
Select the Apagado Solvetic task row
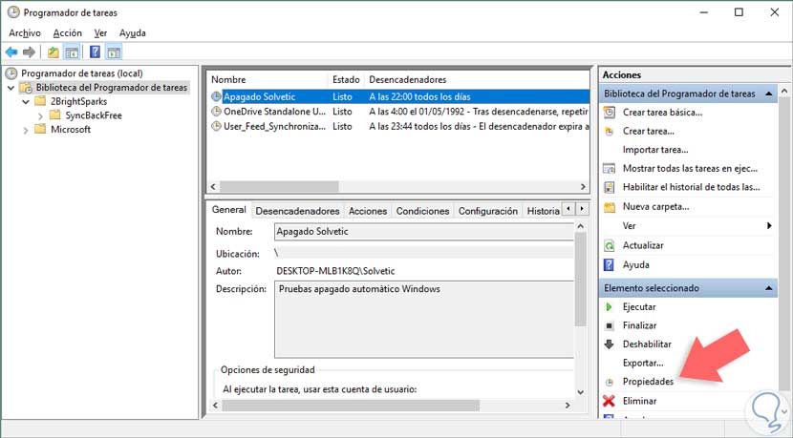[399, 96]
